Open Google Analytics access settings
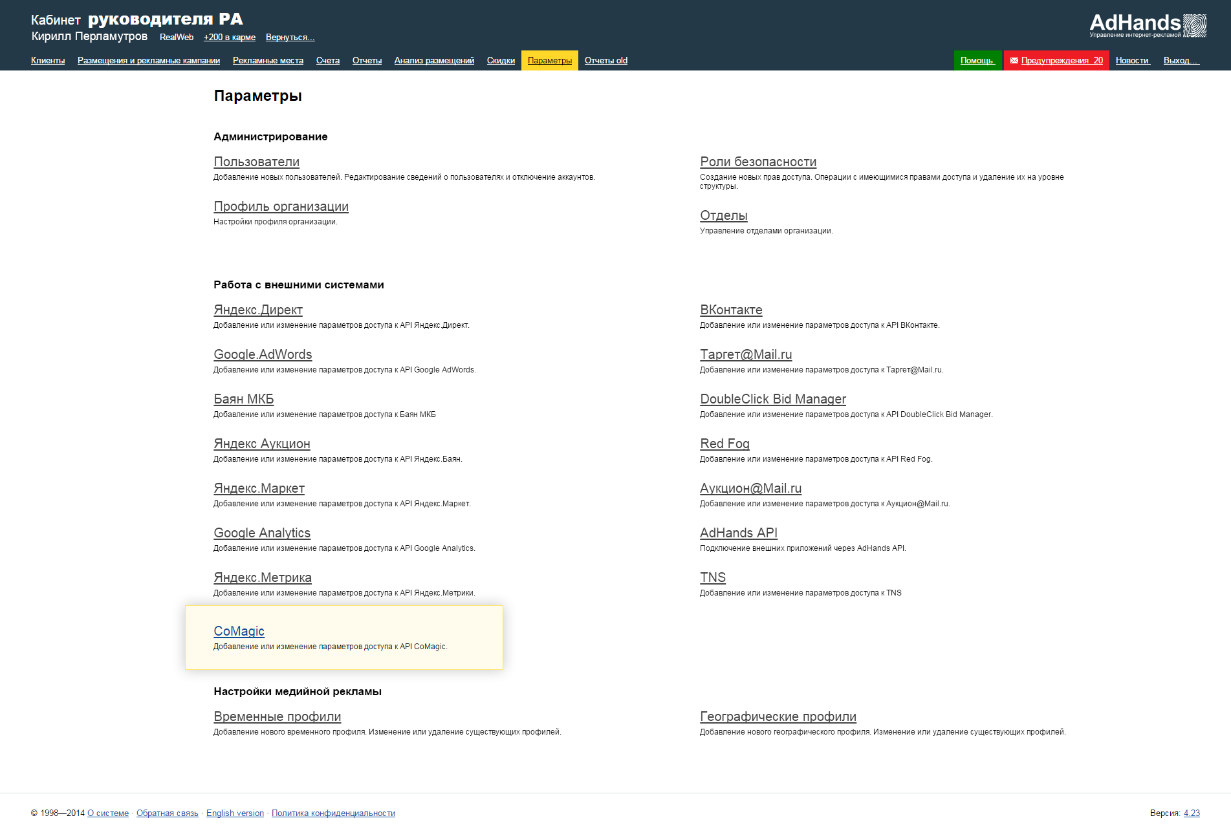The image size is (1231, 838). (262, 533)
